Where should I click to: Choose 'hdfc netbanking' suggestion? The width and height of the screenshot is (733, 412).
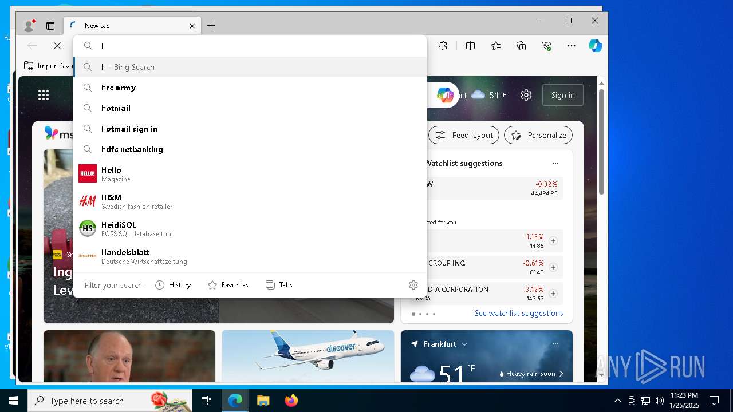(x=250, y=149)
